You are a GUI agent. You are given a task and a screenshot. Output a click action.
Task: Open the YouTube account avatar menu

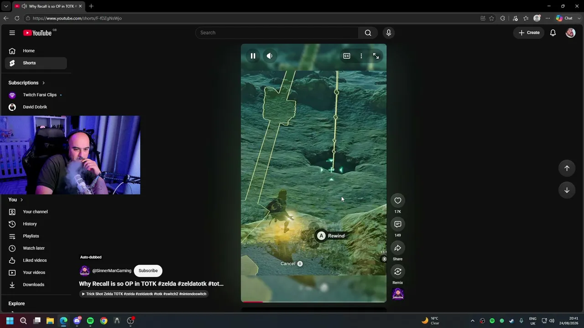[570, 33]
